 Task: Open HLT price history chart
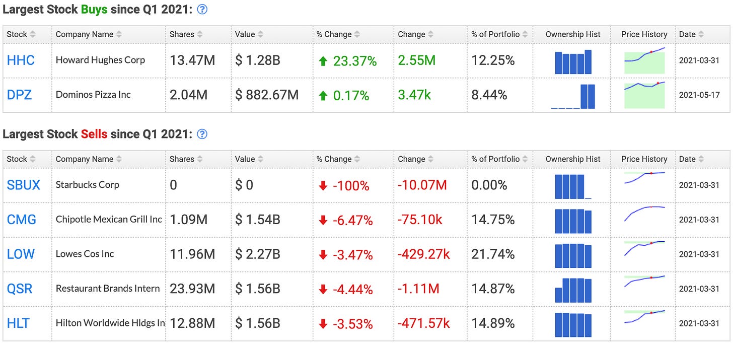coord(644,316)
